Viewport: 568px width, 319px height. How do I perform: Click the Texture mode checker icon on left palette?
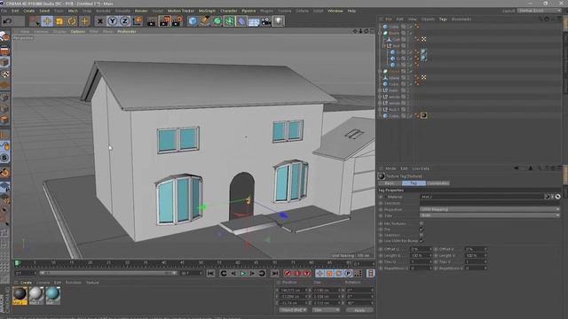point(4,74)
